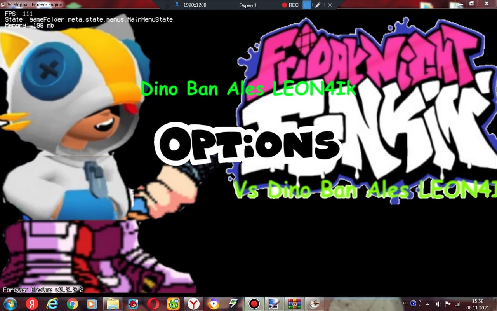The height and width of the screenshot is (311, 497).
Task: Open Windows Explorer folder icon
Action: 113,304
